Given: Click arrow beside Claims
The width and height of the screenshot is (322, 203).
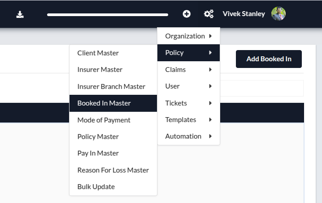Looking at the screenshot, I should (x=210, y=70).
